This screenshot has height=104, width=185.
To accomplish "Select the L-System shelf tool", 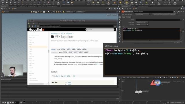I will [x=64, y=3].
